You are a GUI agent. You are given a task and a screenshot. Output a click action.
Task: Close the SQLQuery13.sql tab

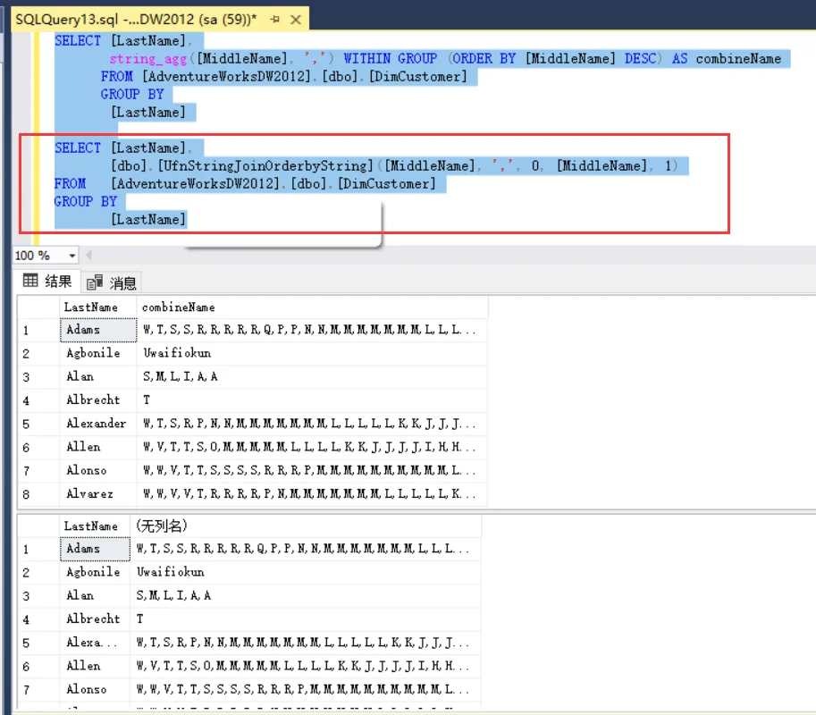296,20
